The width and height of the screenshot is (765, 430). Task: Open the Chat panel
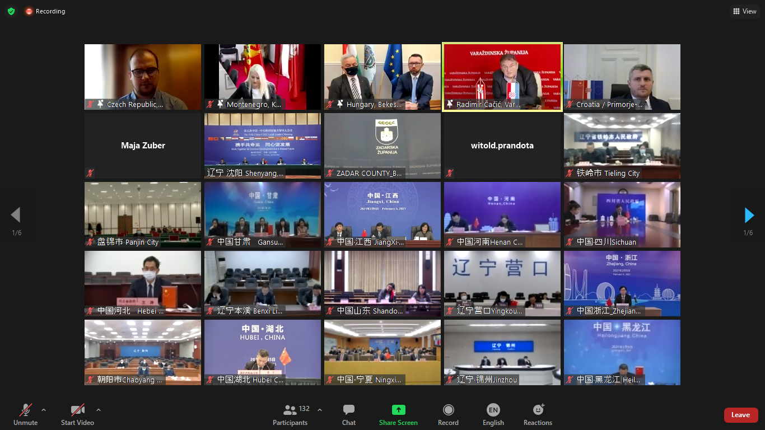click(x=349, y=415)
